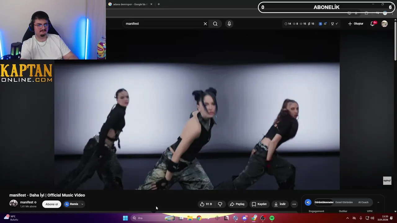Select the adana demirspor Google tab
The width and height of the screenshot is (397, 223).
[130, 4]
